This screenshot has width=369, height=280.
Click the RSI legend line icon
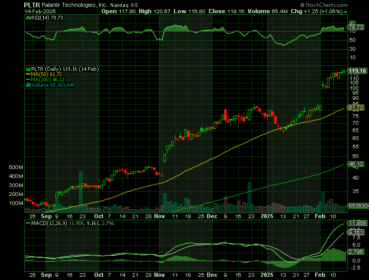coord(28,17)
